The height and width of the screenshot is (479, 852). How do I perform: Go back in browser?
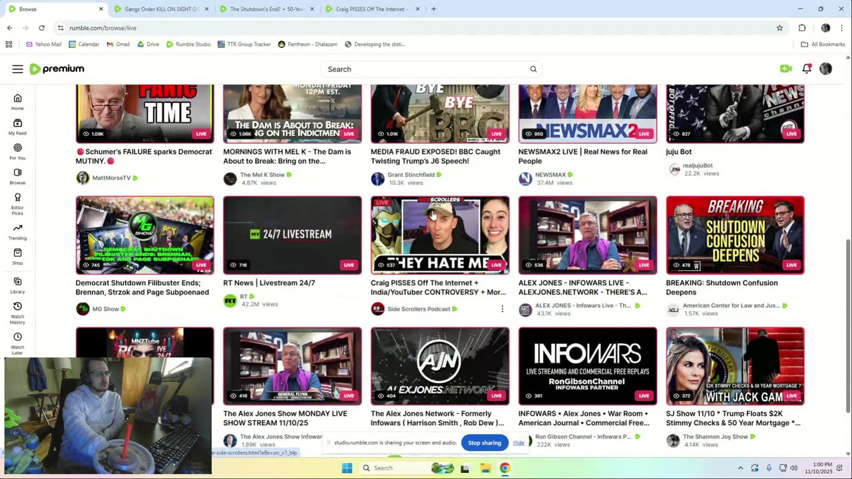9,28
